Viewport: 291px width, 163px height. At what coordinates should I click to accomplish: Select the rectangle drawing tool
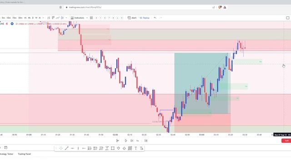coord(112,148)
